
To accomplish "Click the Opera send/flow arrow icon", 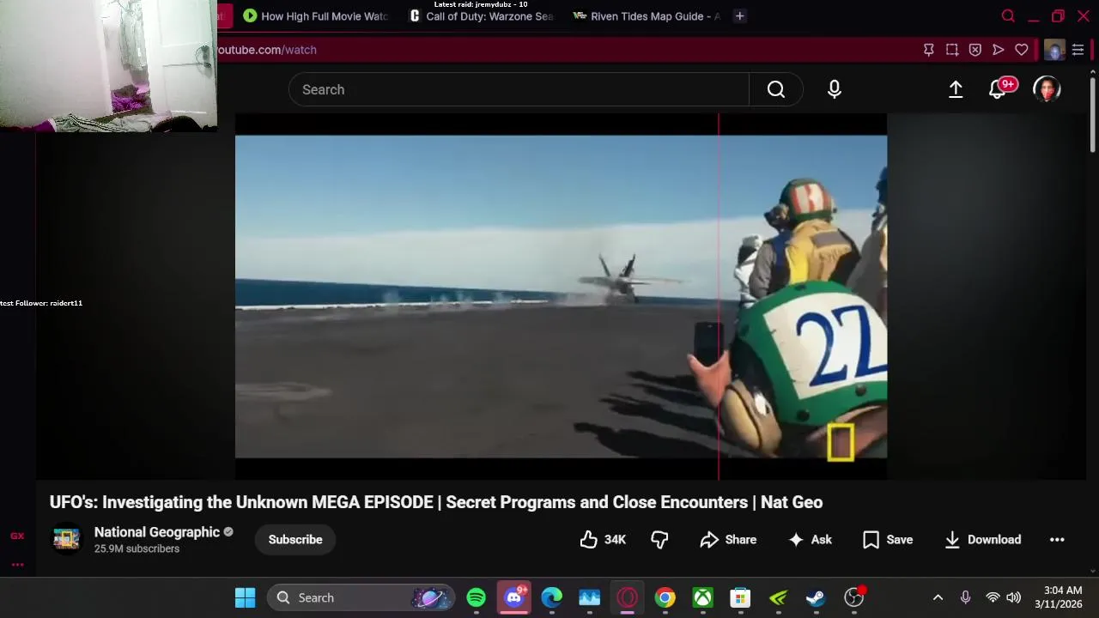I will coord(999,50).
